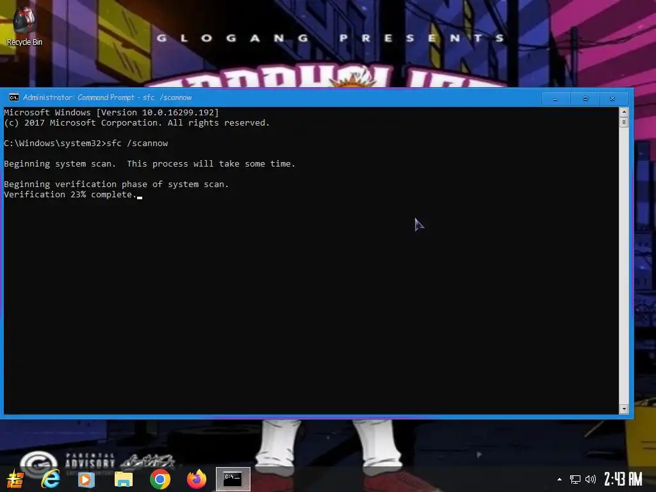Click the Start button on the taskbar
The height and width of the screenshot is (492, 656).
point(15,479)
